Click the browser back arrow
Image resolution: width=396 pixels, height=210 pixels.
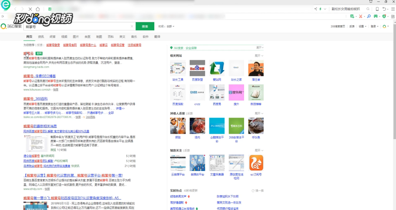click(15, 9)
